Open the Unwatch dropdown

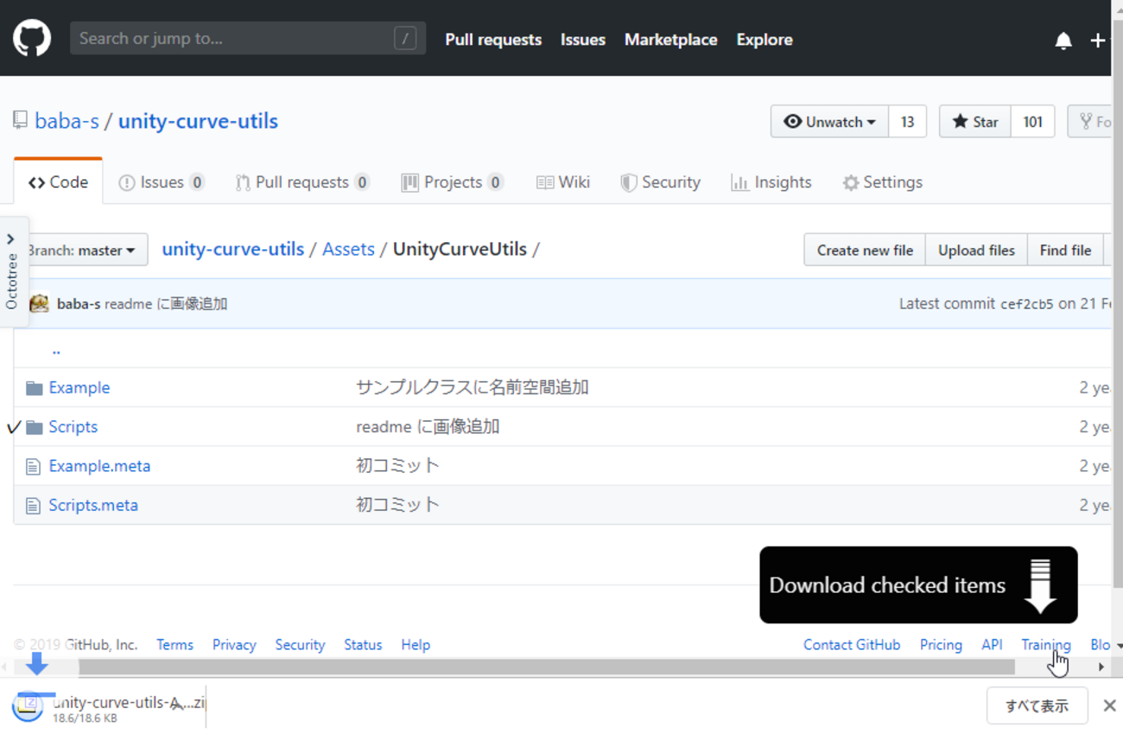click(828, 121)
